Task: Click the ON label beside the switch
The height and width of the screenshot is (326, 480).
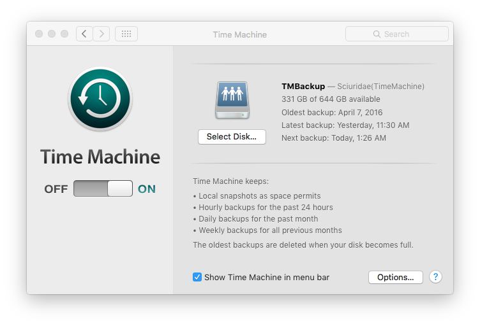Action: pos(147,189)
